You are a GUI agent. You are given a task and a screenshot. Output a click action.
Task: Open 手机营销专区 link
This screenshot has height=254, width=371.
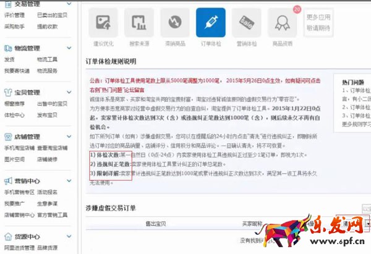pyautogui.click(x=19, y=192)
